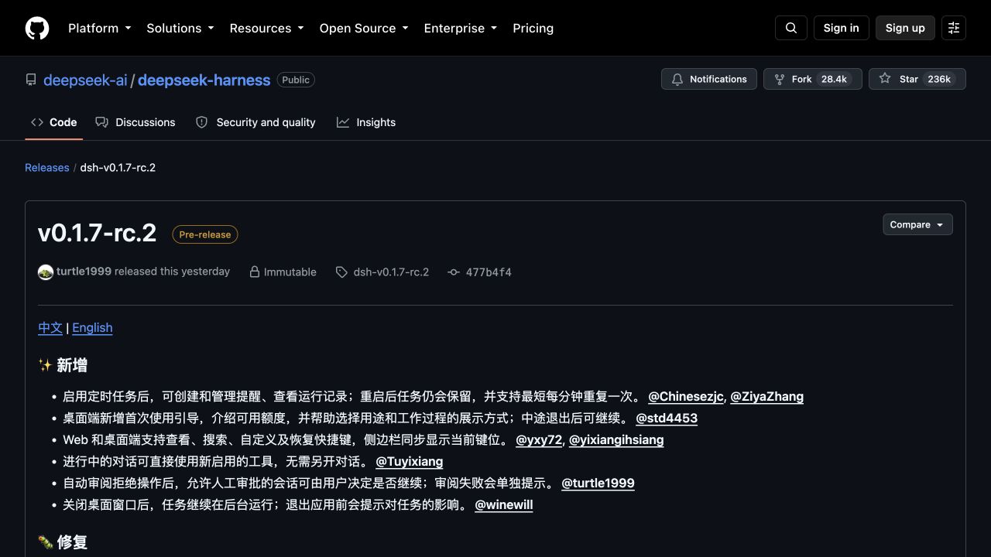Open the dsh-v0.1.7-rc.2 tag link
Screen dimensions: 991x557
(x=391, y=272)
